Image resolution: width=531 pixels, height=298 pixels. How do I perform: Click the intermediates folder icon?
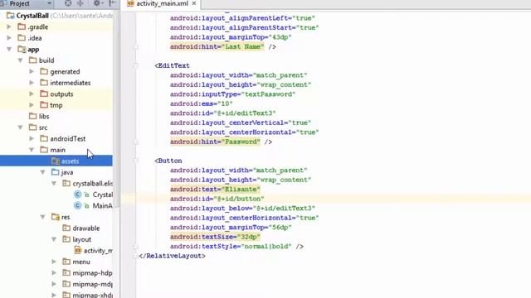click(44, 83)
